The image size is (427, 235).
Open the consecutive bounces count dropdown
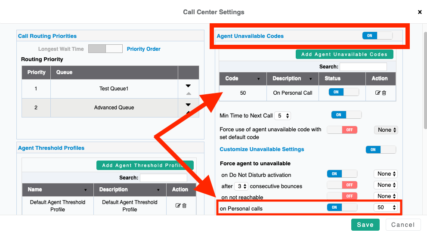coord(241,186)
